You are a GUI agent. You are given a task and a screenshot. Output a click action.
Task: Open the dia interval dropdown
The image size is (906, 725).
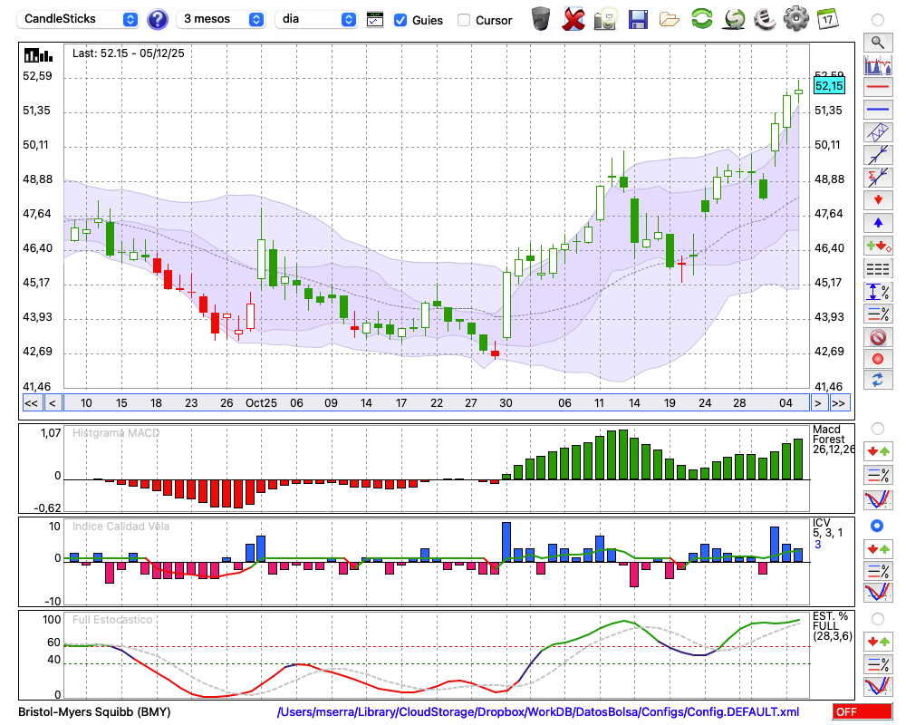315,19
